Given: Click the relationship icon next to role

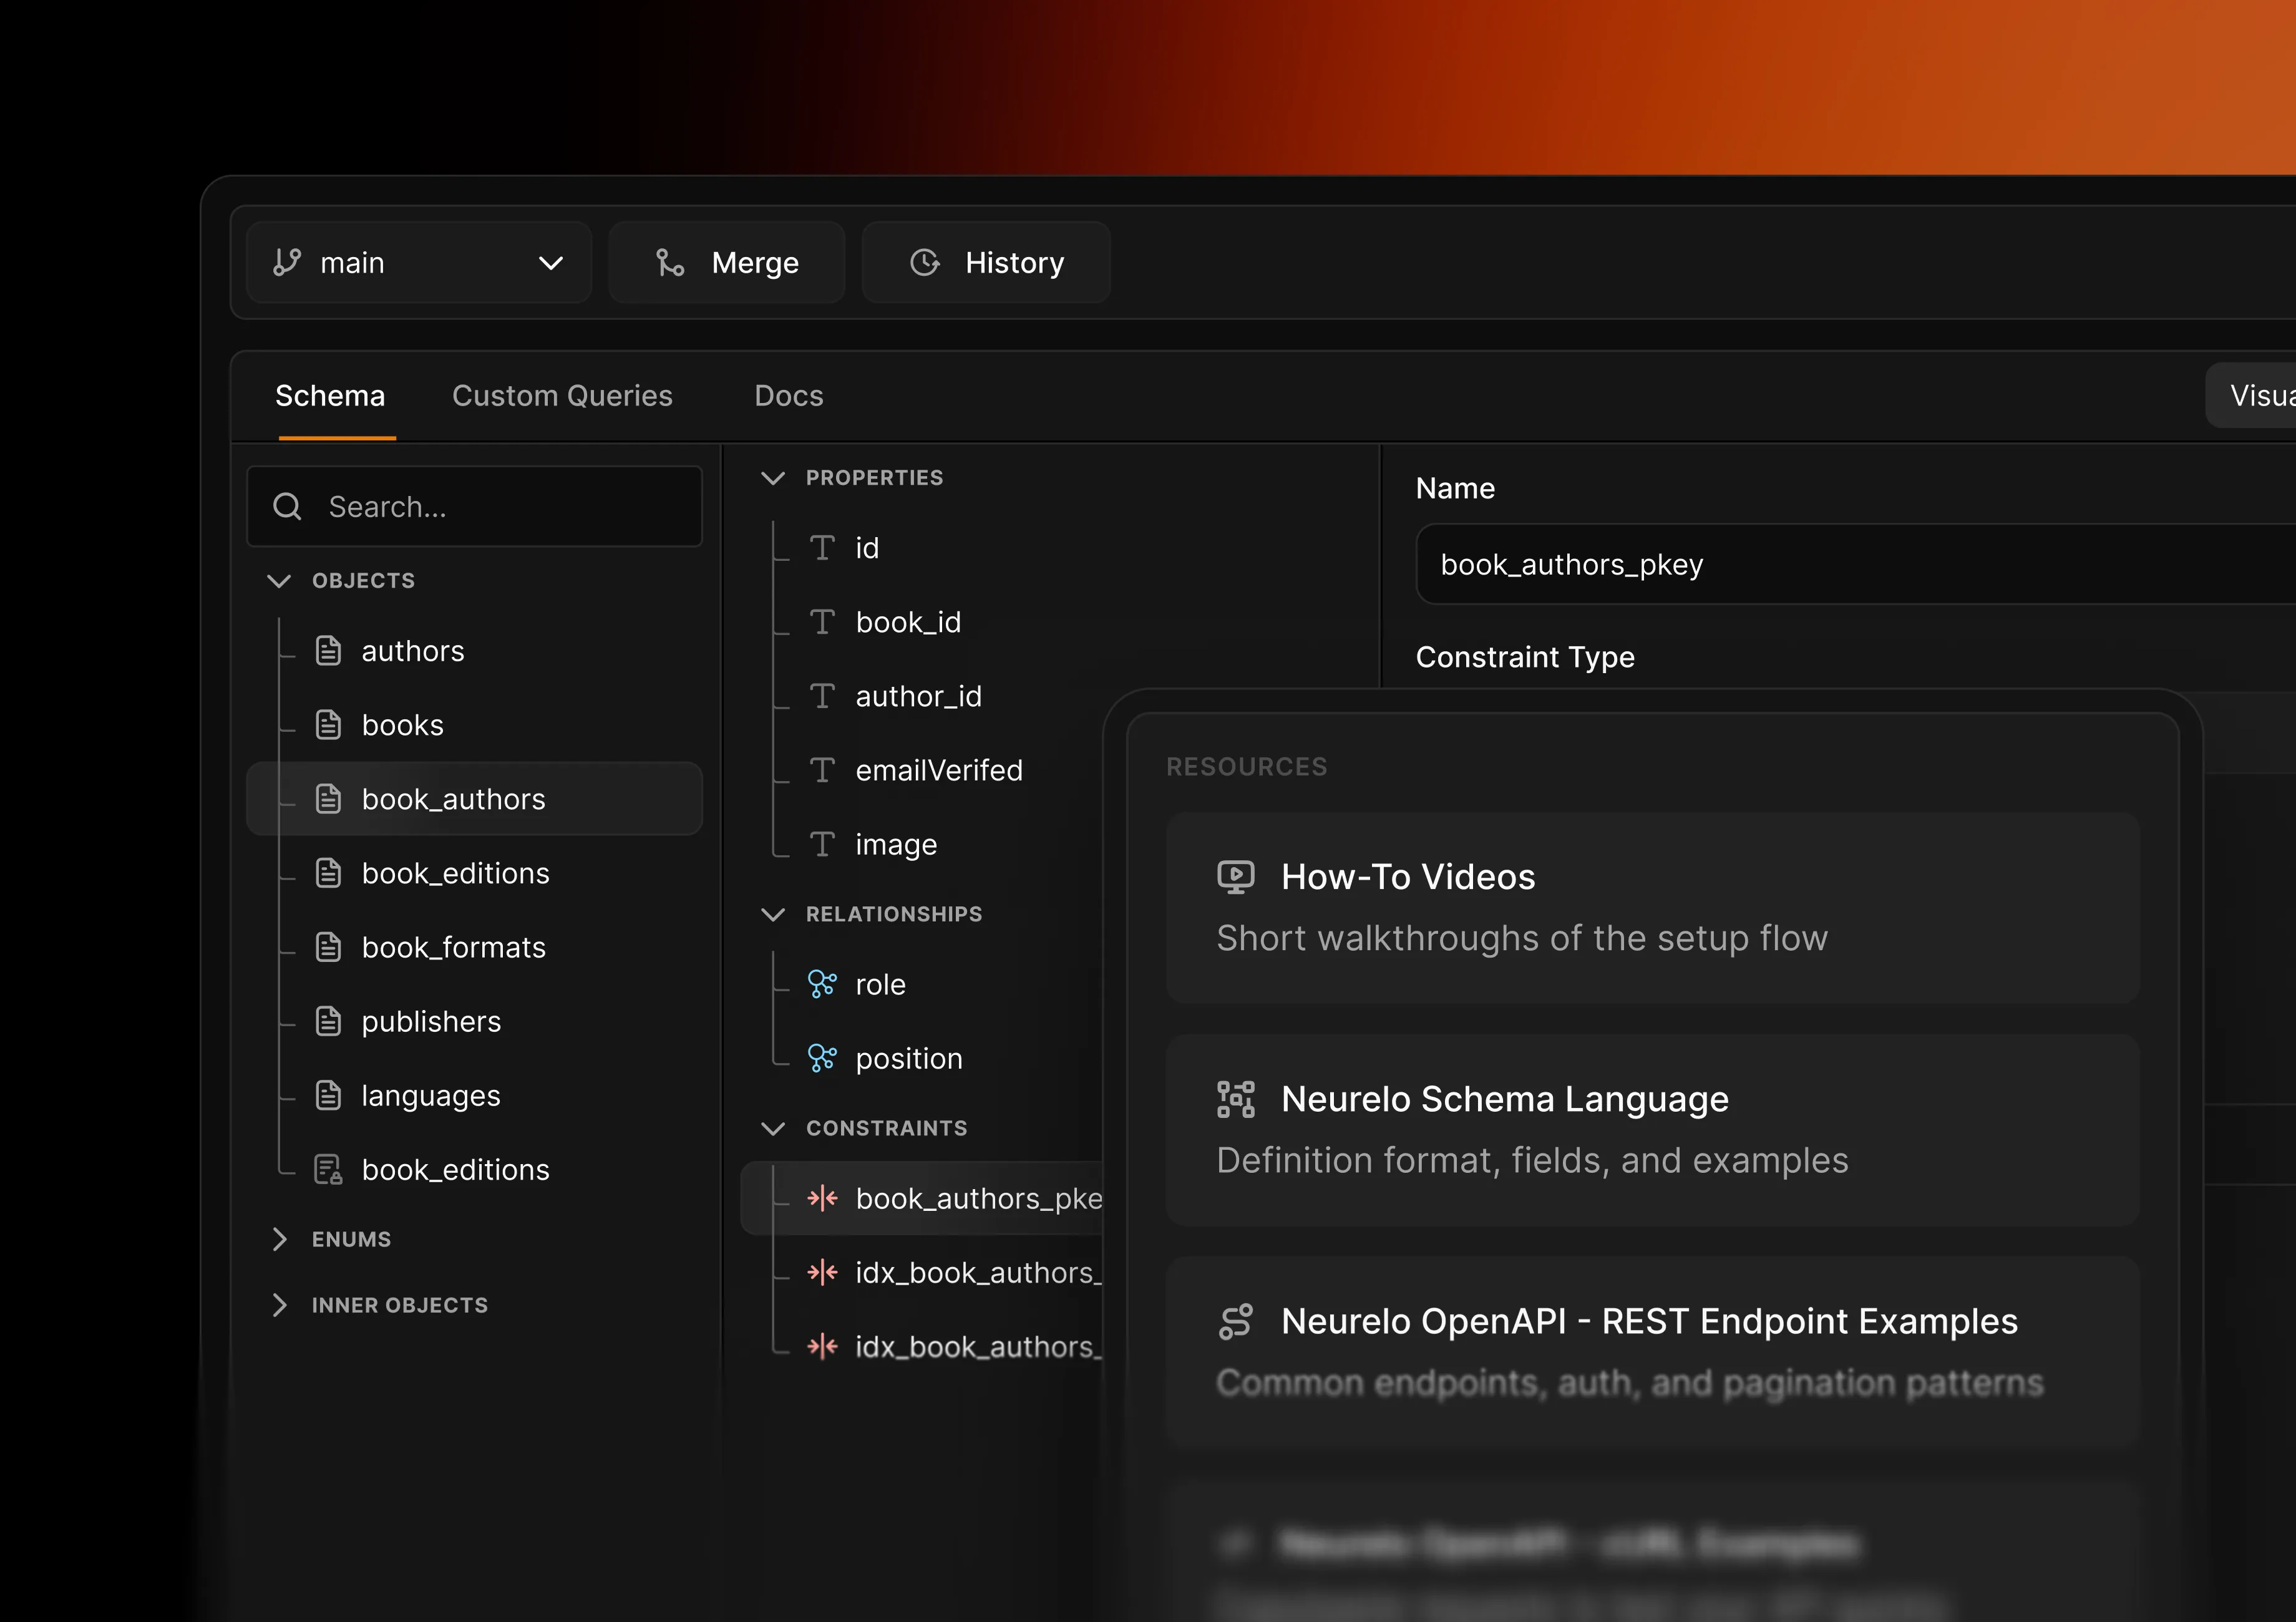Looking at the screenshot, I should click(x=822, y=984).
